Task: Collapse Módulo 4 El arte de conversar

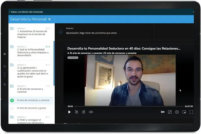Action: click(12, 86)
